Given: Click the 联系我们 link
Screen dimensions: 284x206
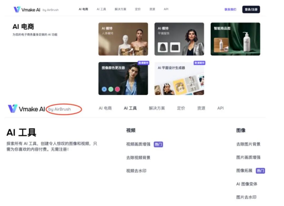Looking at the screenshot, I should [x=231, y=9].
